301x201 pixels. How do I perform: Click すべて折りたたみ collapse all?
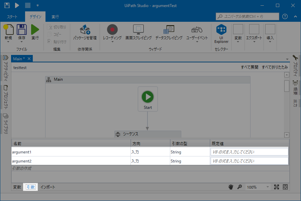pyautogui.click(x=275, y=67)
